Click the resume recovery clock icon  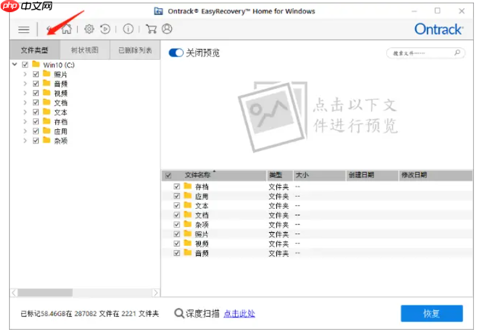[105, 29]
